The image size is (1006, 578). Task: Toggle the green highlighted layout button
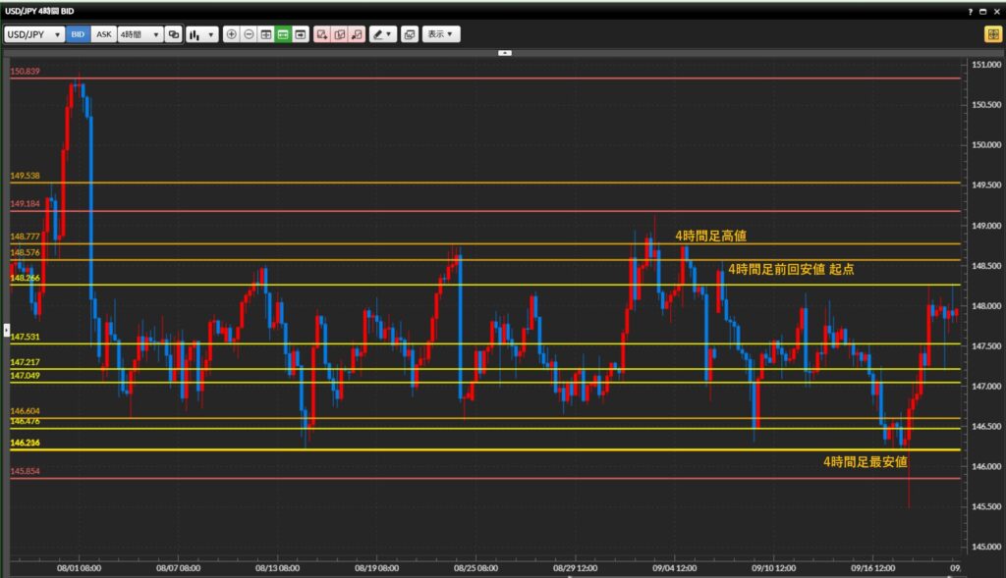point(283,34)
